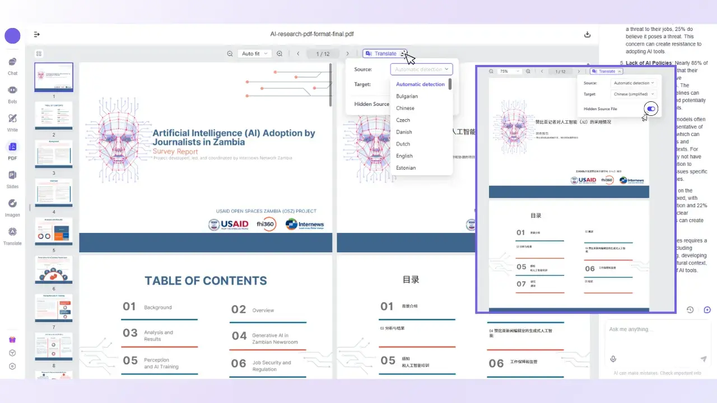Select English from the language list
The height and width of the screenshot is (403, 717).
[x=404, y=156]
